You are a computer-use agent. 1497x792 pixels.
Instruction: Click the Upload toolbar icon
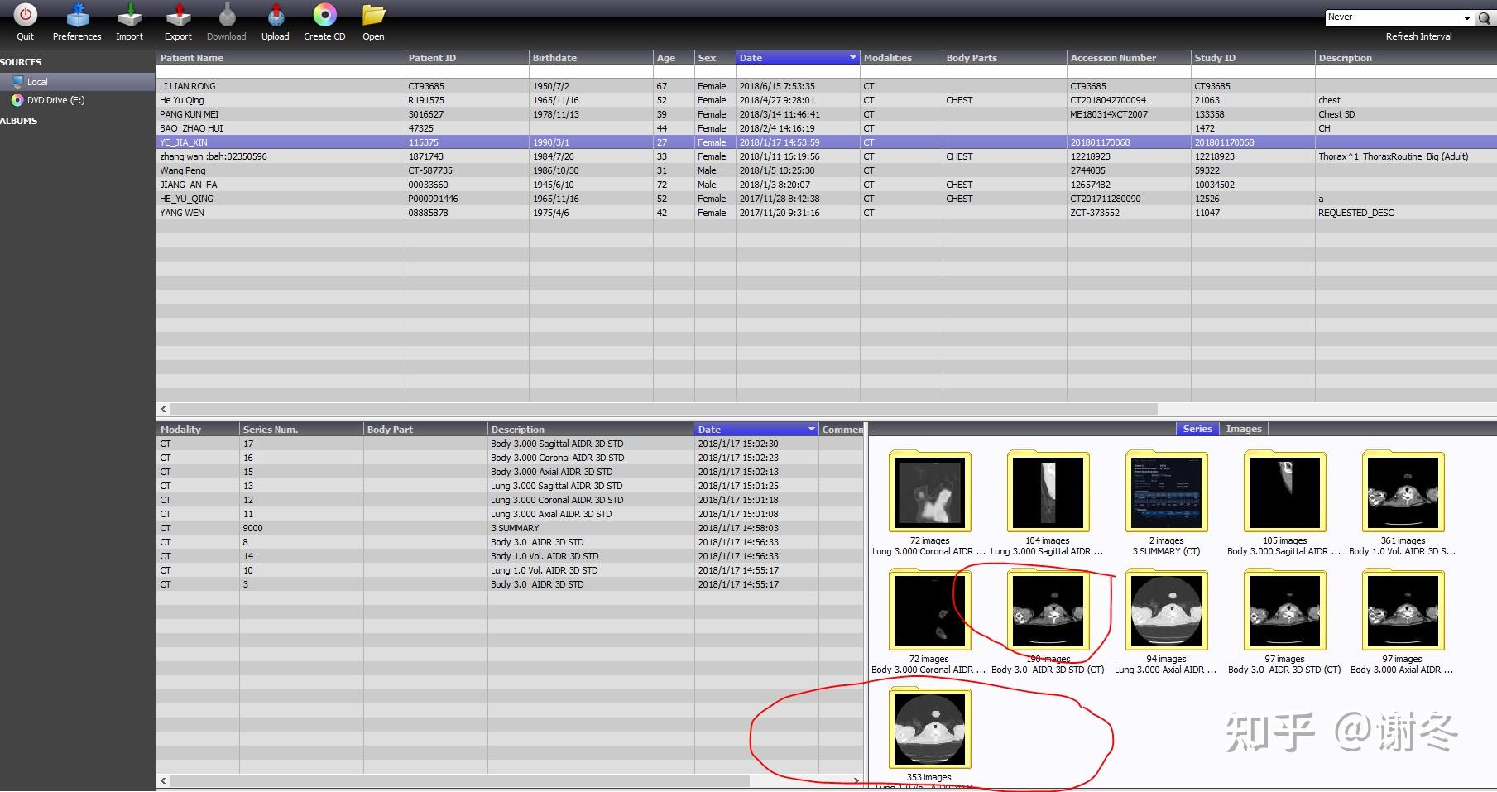coord(276,15)
